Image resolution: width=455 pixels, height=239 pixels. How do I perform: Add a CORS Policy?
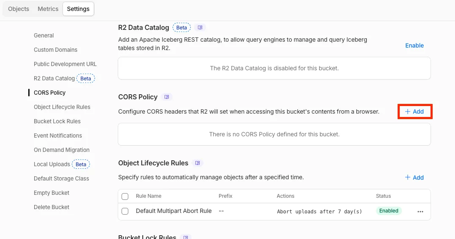coord(414,112)
